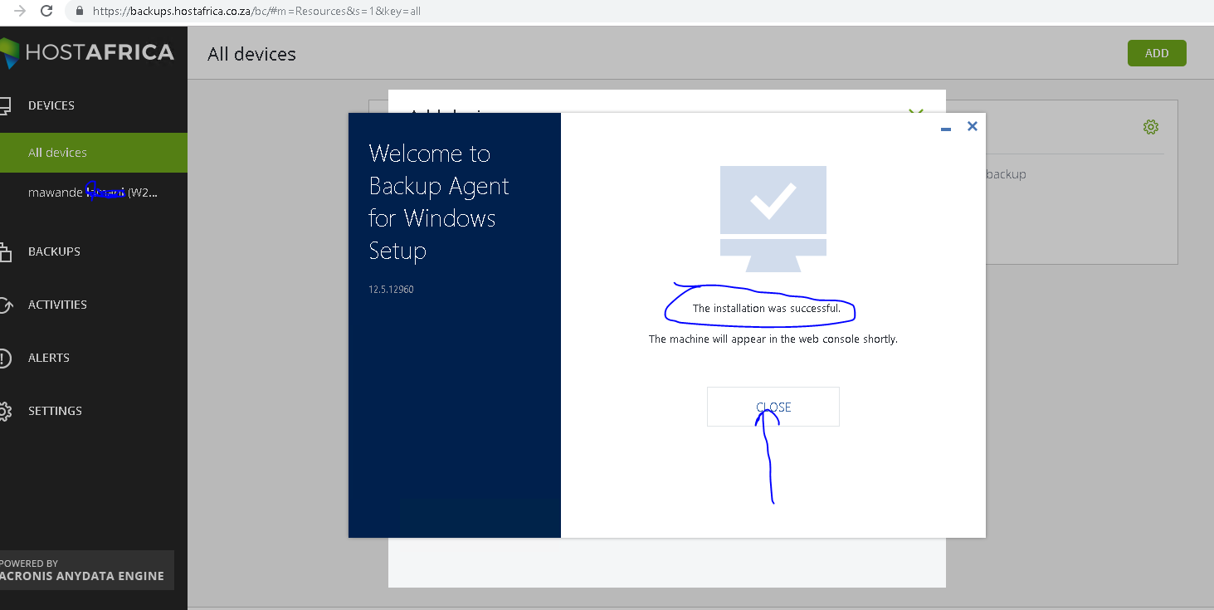Click the CLOSE button in setup dialog

click(x=773, y=407)
